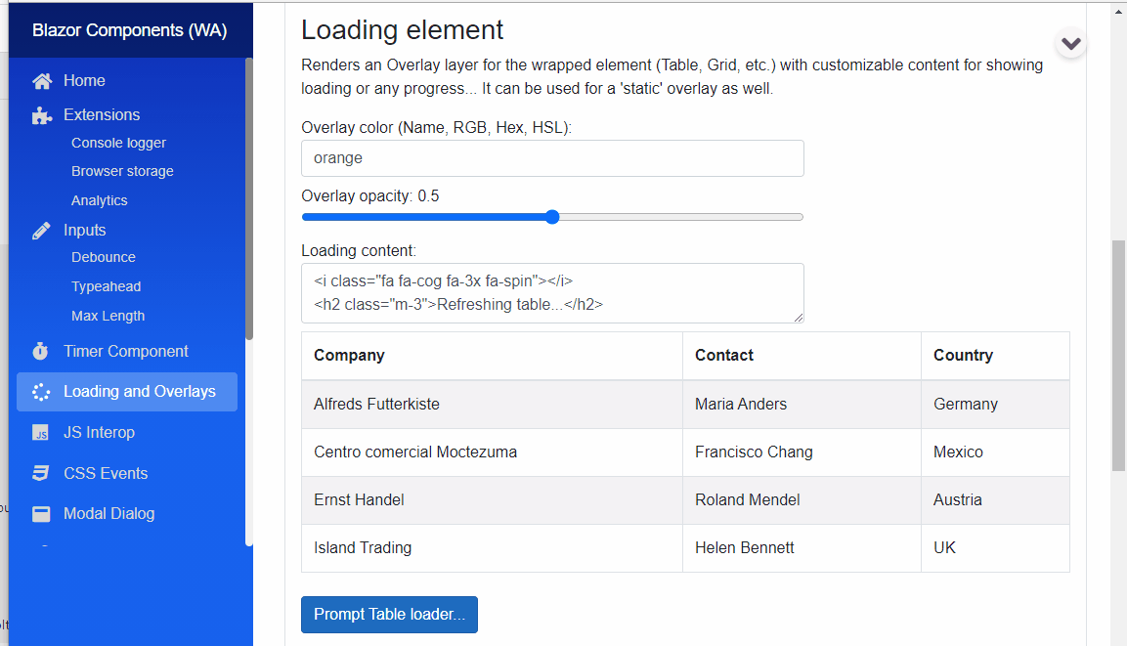Select the Home icon in the sidebar
1127x646 pixels.
pyautogui.click(x=40, y=80)
